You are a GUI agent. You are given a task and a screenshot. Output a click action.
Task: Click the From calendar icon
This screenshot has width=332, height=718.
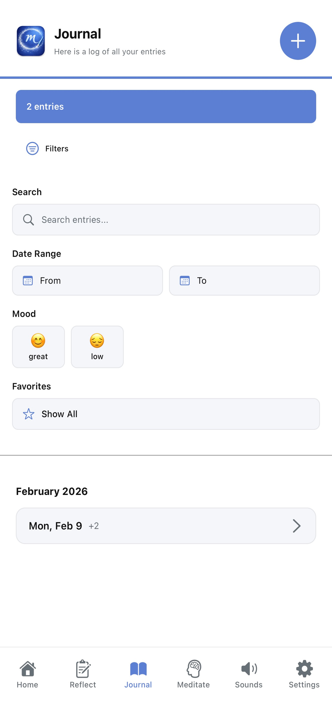pyautogui.click(x=28, y=280)
